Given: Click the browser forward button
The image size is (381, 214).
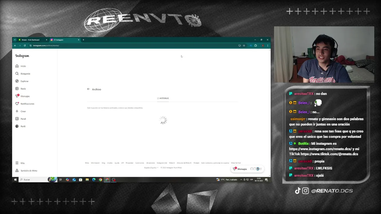Looking at the screenshot, I should (20, 45).
